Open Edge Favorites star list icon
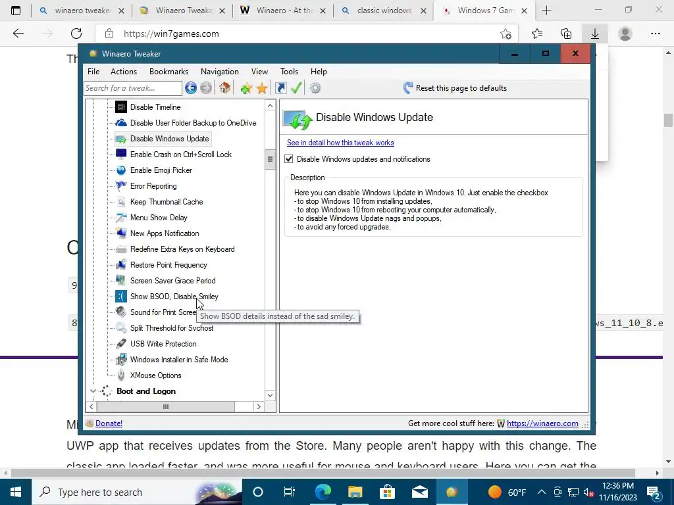This screenshot has width=674, height=505. click(537, 34)
